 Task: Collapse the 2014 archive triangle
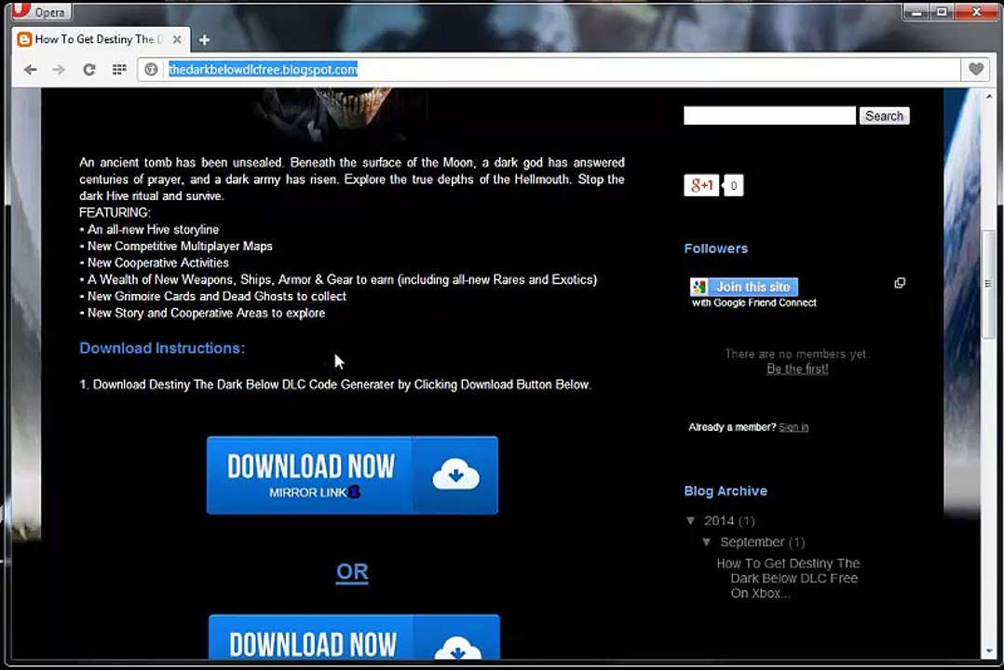point(691,521)
